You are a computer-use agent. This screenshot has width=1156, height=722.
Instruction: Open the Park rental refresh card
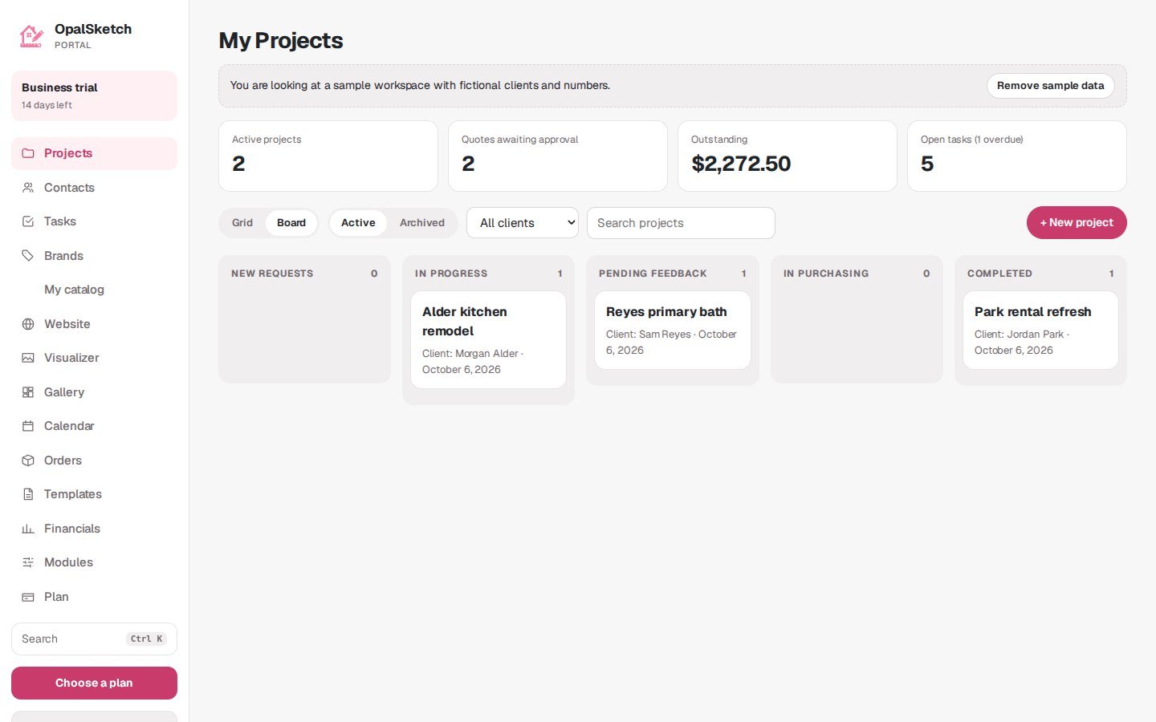1040,331
